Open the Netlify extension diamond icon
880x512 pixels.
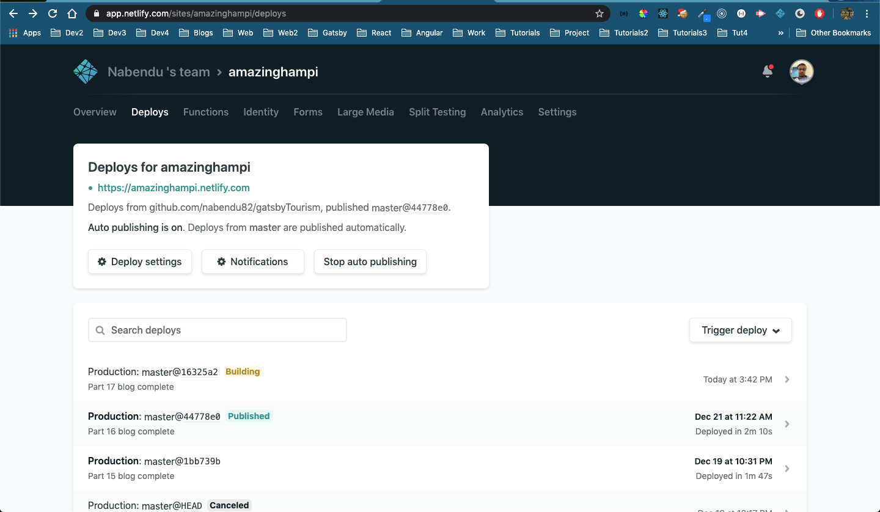click(780, 13)
